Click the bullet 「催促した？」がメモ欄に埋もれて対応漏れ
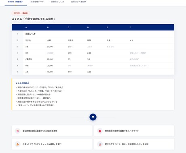The height and width of the screenshot is (153, 186). coord(35,105)
